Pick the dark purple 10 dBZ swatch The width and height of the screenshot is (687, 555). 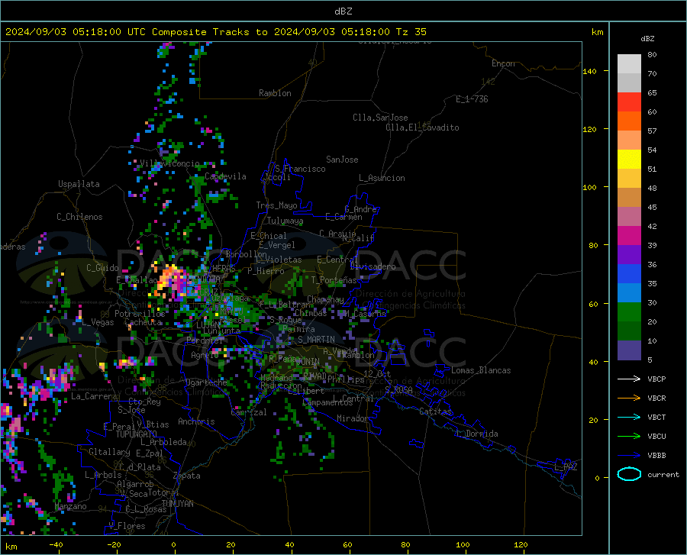click(629, 350)
